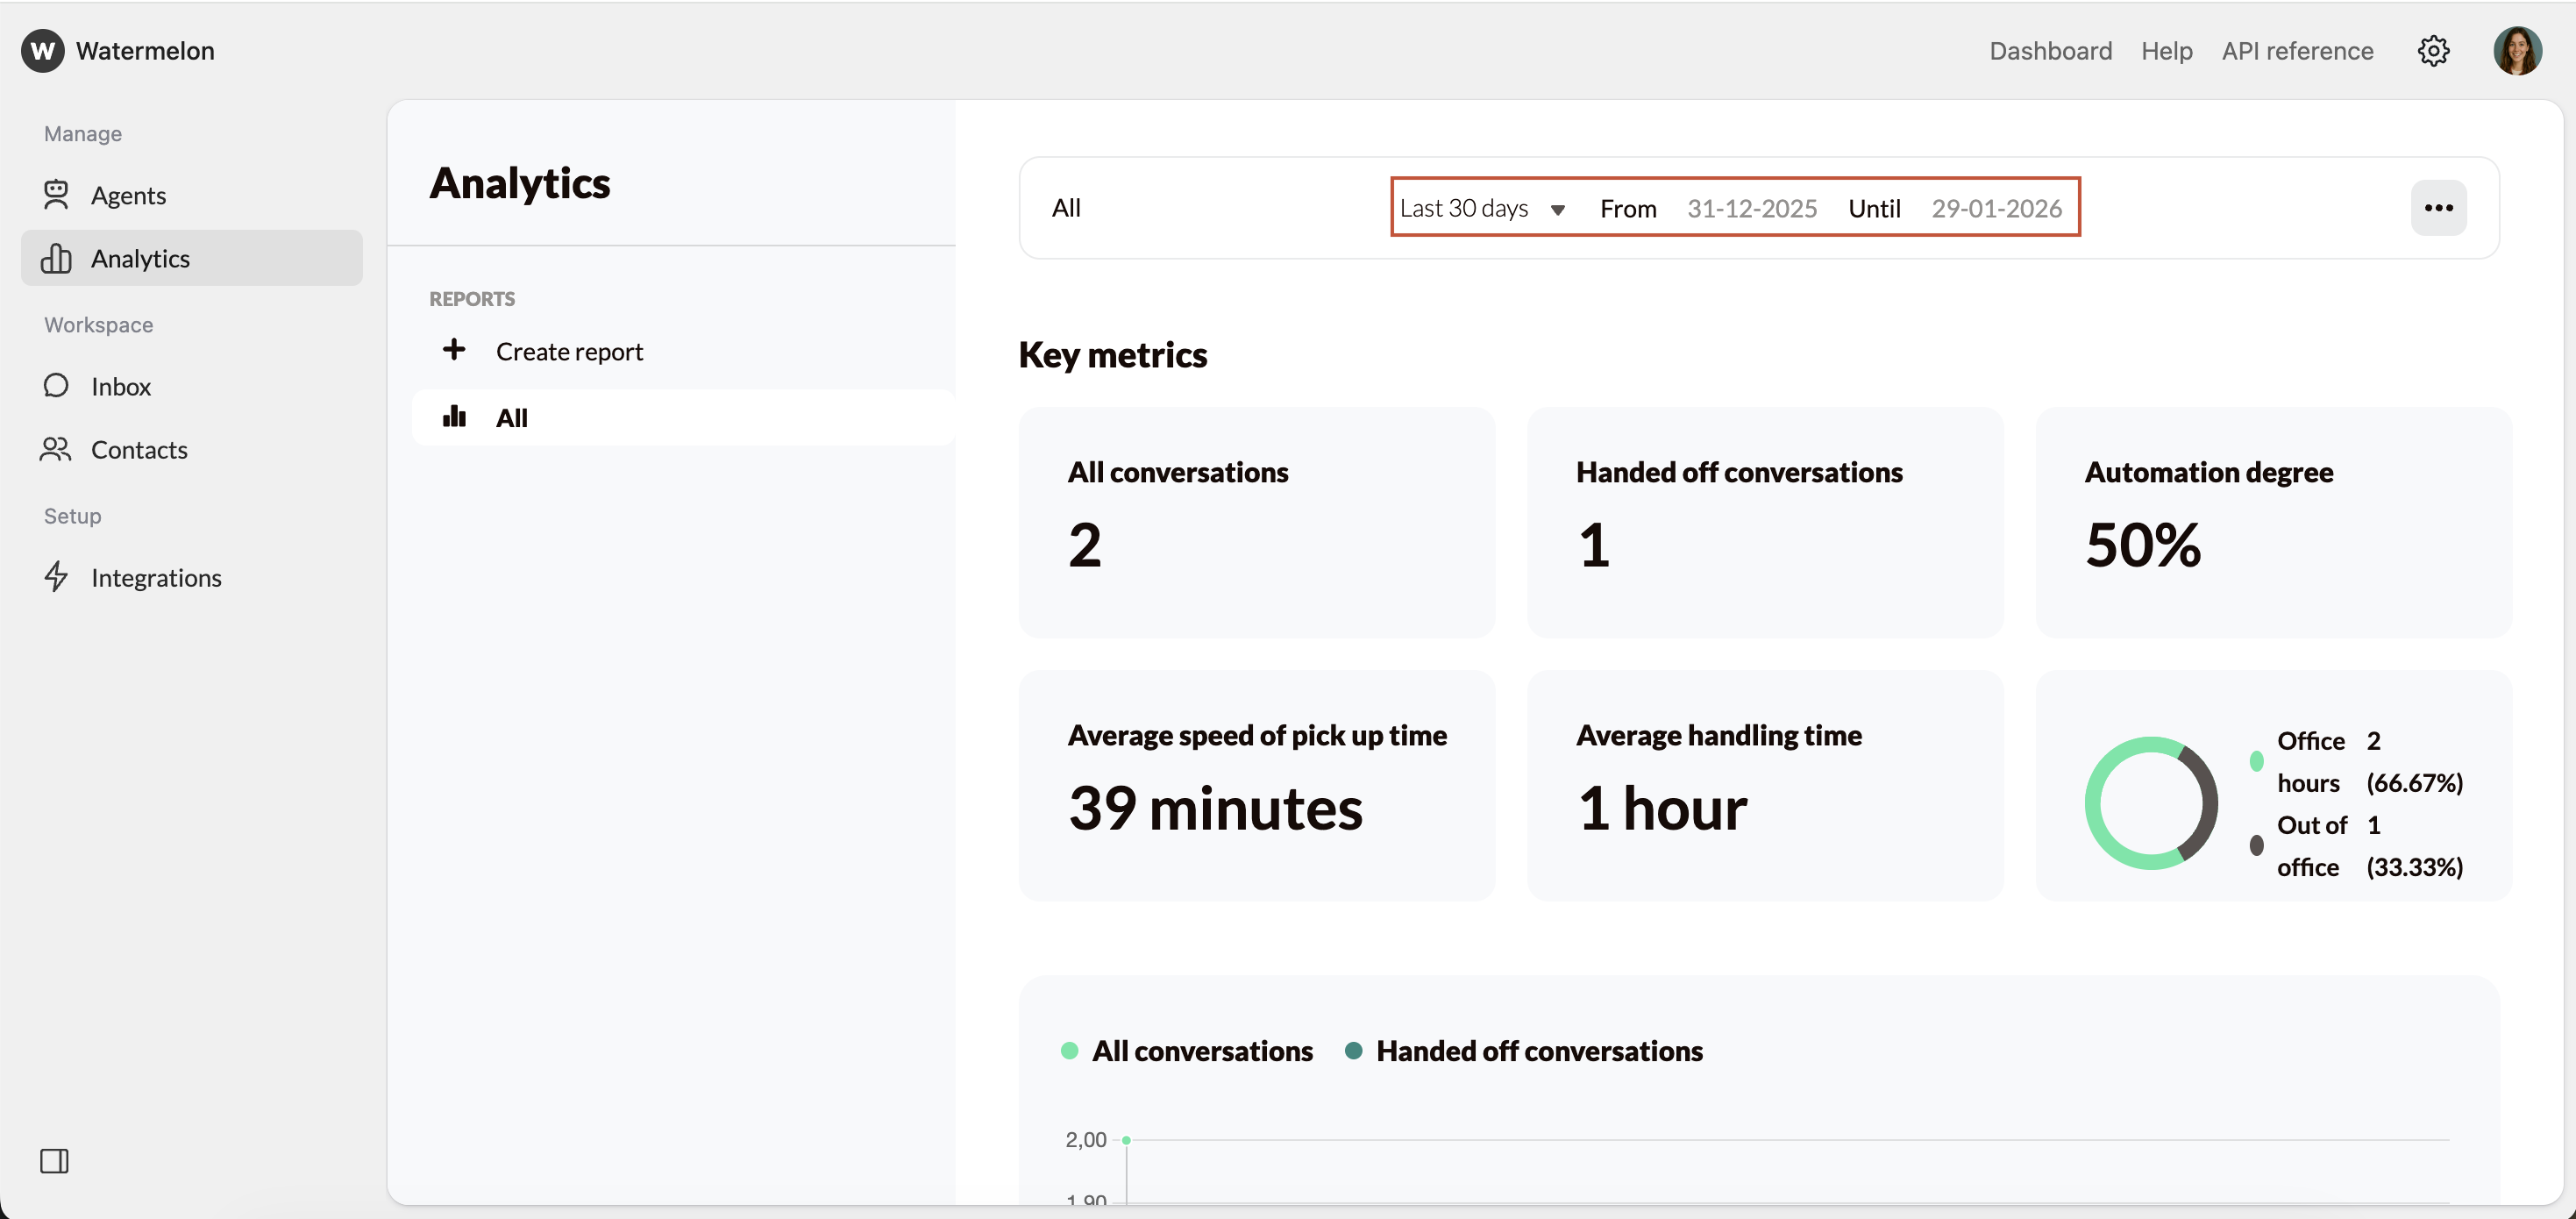Go to the Dashboard menu item
This screenshot has height=1219, width=2576.
pos(2050,50)
